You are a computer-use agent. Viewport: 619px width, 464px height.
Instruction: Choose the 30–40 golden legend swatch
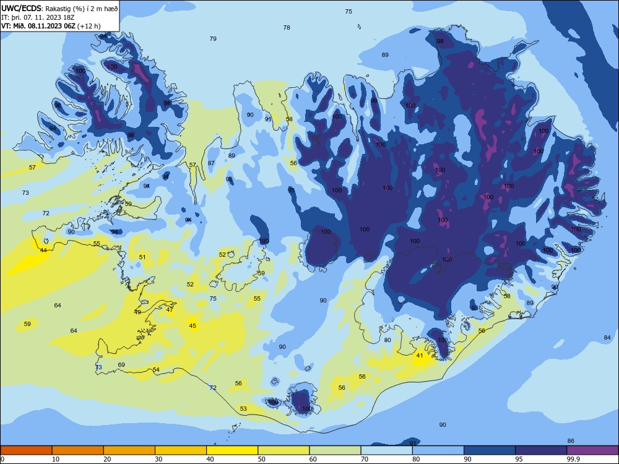(x=181, y=450)
